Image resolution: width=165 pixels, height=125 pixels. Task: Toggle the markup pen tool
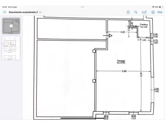click(153, 12)
